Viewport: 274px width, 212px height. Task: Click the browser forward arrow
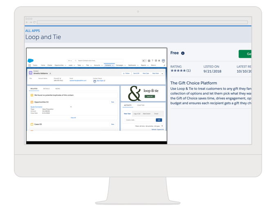(31, 22)
